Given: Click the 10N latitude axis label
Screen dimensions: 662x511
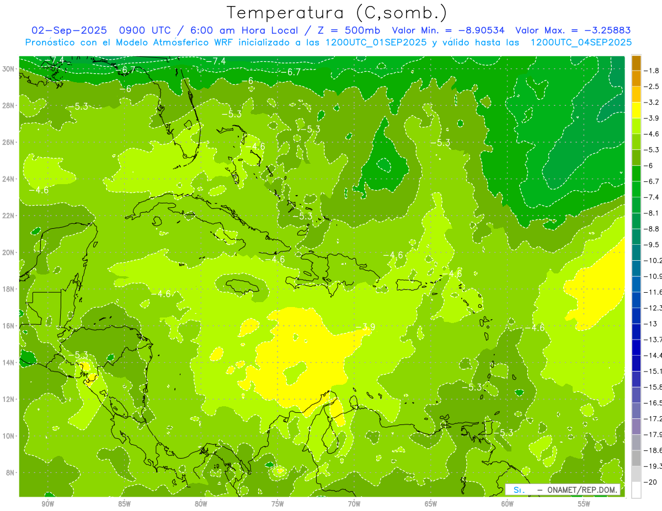Looking at the screenshot, I should pyautogui.click(x=9, y=435).
